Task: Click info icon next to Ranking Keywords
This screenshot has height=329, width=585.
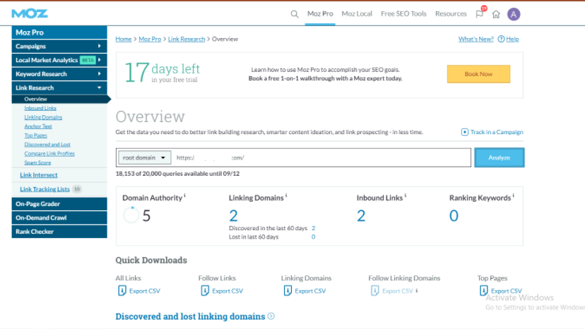Action: click(x=514, y=195)
